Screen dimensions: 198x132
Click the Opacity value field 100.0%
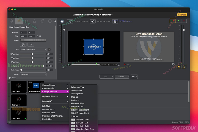[x=50, y=66]
